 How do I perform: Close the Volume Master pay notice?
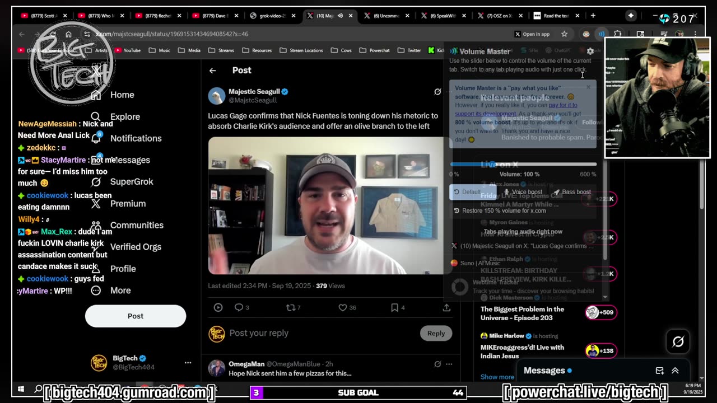tap(588, 87)
